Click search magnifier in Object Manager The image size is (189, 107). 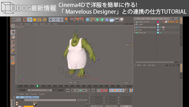pos(171,19)
